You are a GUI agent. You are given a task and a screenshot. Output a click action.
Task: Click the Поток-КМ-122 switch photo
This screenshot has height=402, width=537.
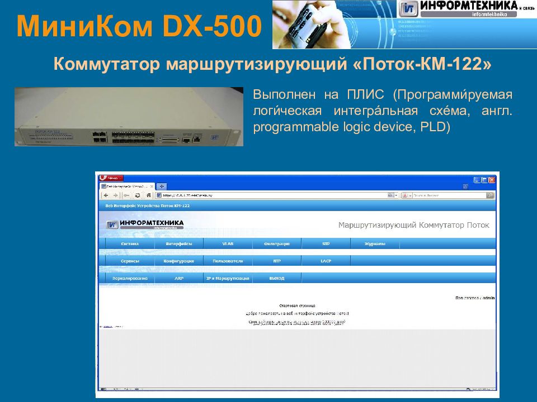(x=129, y=117)
